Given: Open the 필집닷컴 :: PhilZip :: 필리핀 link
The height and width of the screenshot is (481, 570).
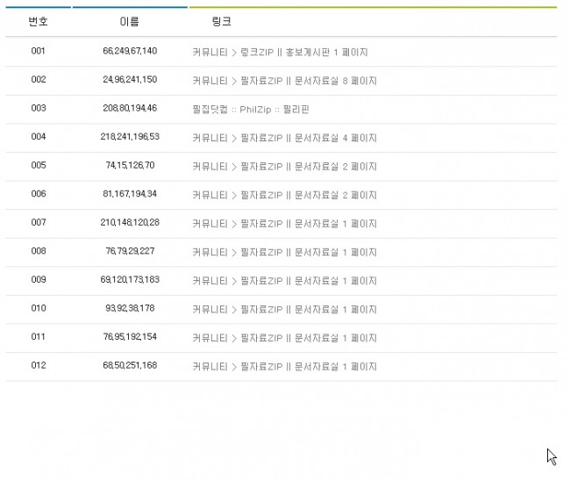Looking at the screenshot, I should coord(251,109).
